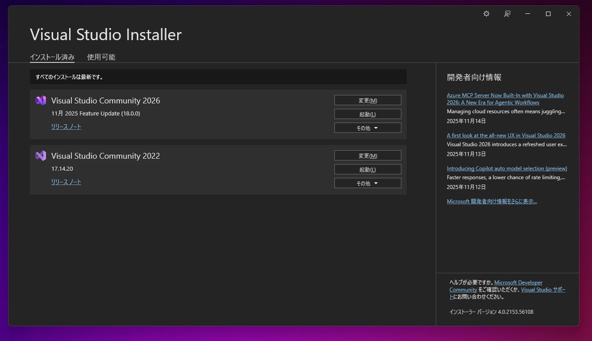Select the インストール済み tab
This screenshot has width=592, height=341.
pyautogui.click(x=52, y=57)
